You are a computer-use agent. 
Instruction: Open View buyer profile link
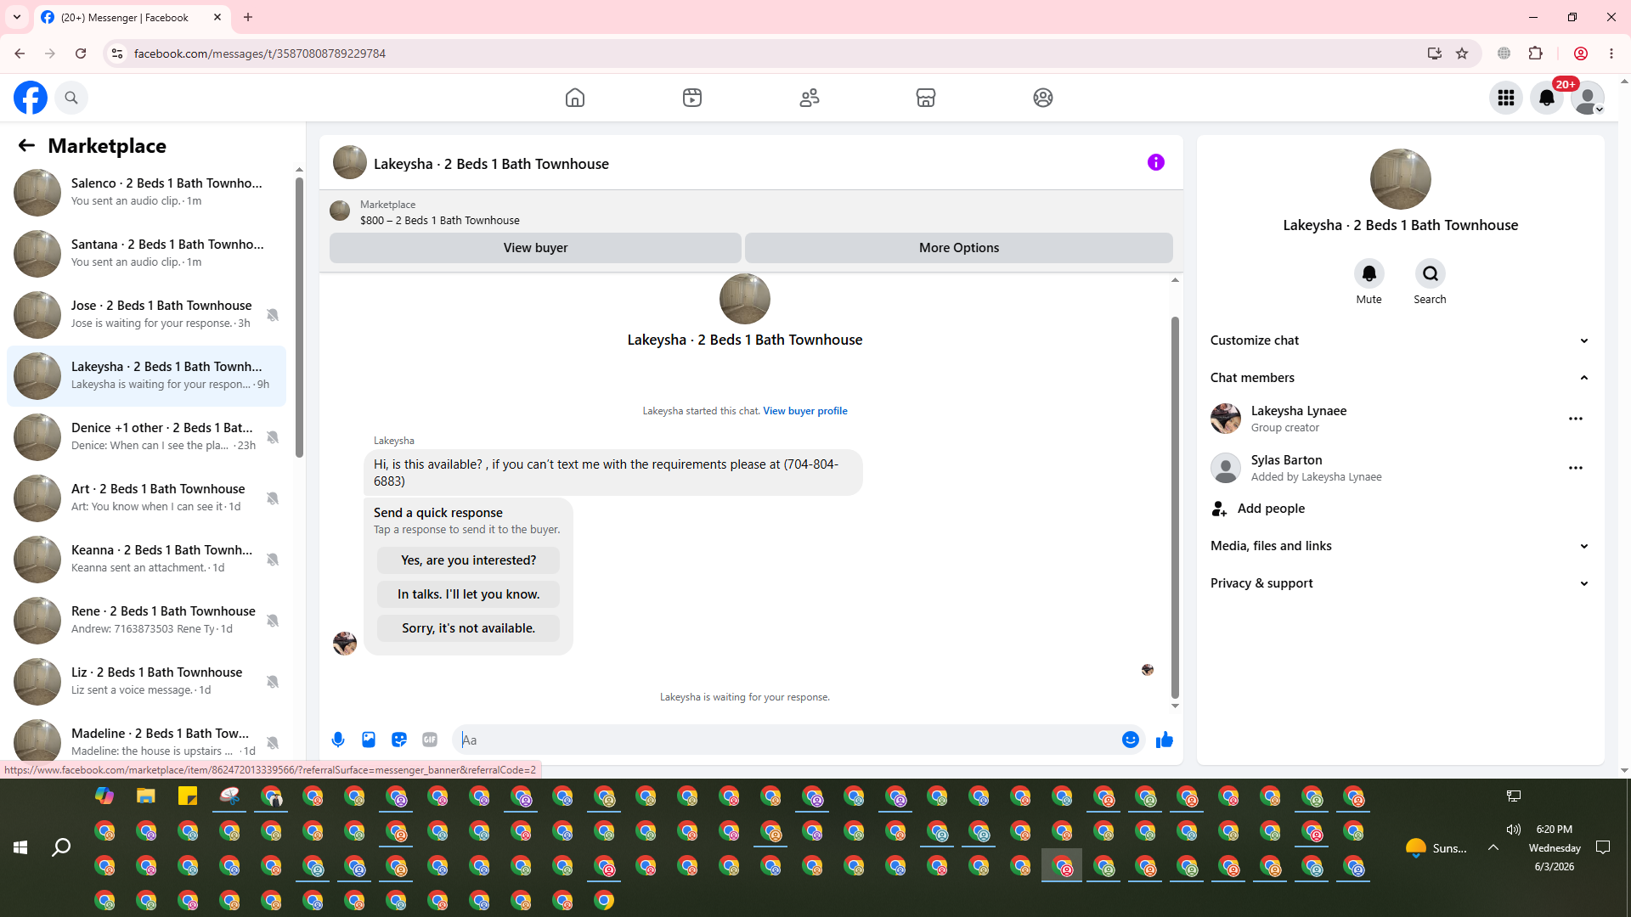(x=805, y=411)
